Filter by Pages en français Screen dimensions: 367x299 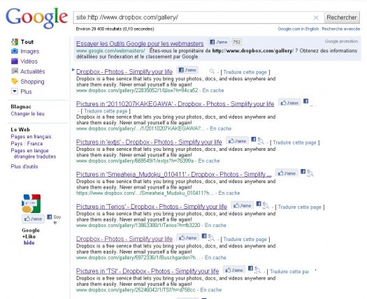pyautogui.click(x=31, y=137)
